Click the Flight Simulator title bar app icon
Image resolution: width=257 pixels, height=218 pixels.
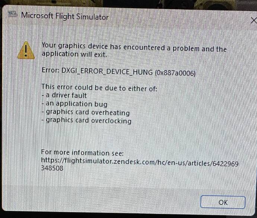(x=12, y=14)
